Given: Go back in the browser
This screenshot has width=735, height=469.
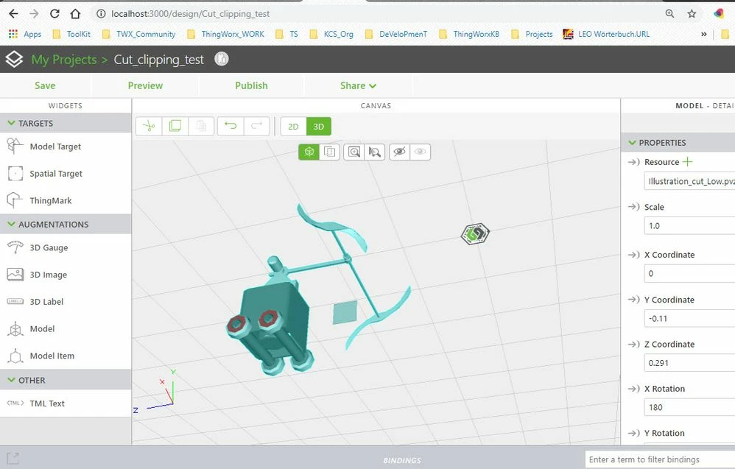Looking at the screenshot, I should point(13,13).
